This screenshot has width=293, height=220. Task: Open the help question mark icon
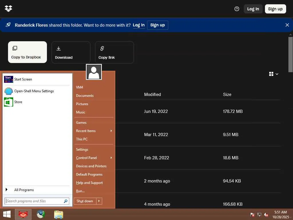tap(237, 9)
